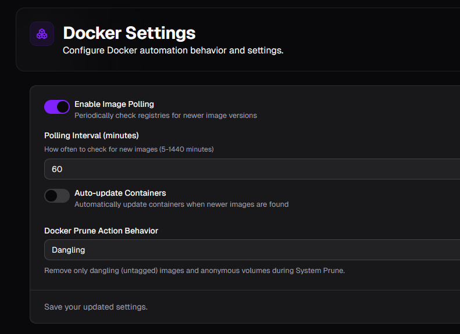The width and height of the screenshot is (460, 334).
Task: Click the "Docker Prune Action Behavior" label
Action: click(101, 231)
